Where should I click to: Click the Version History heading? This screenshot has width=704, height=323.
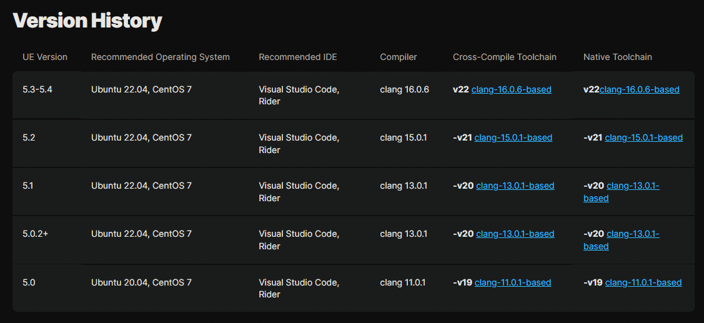(x=87, y=21)
